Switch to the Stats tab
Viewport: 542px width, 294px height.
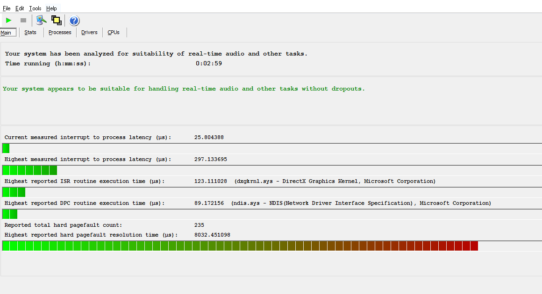(x=30, y=33)
